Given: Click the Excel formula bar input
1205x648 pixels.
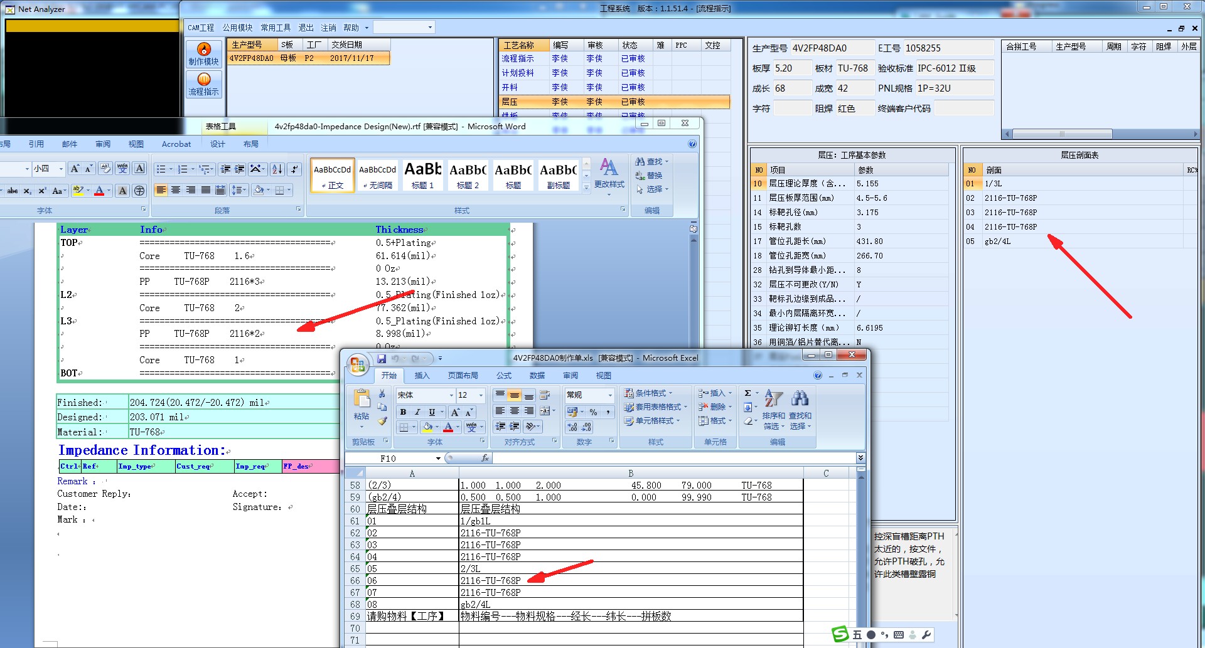Looking at the screenshot, I should click(x=673, y=459).
